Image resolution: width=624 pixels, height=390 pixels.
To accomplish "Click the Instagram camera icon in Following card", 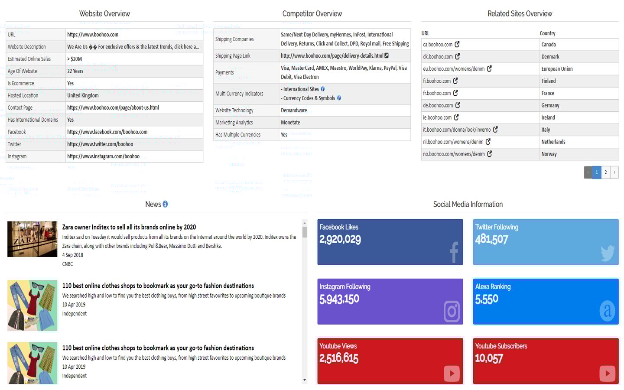I will pos(452,311).
